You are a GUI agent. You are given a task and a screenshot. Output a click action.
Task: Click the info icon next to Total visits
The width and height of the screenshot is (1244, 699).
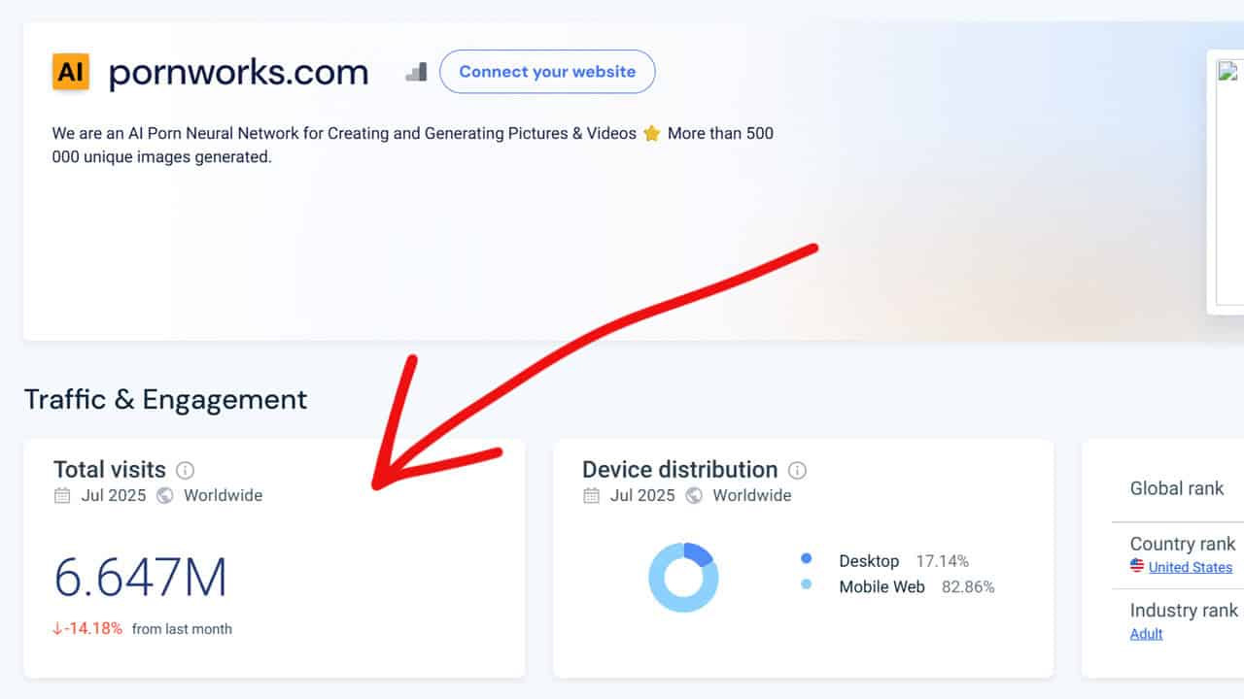click(x=185, y=471)
